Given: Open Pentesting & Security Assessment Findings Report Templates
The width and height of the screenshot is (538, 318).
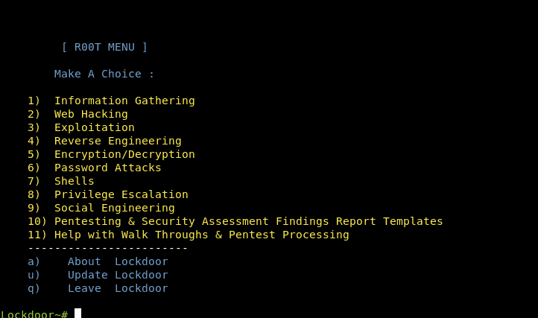Looking at the screenshot, I should [248, 221].
